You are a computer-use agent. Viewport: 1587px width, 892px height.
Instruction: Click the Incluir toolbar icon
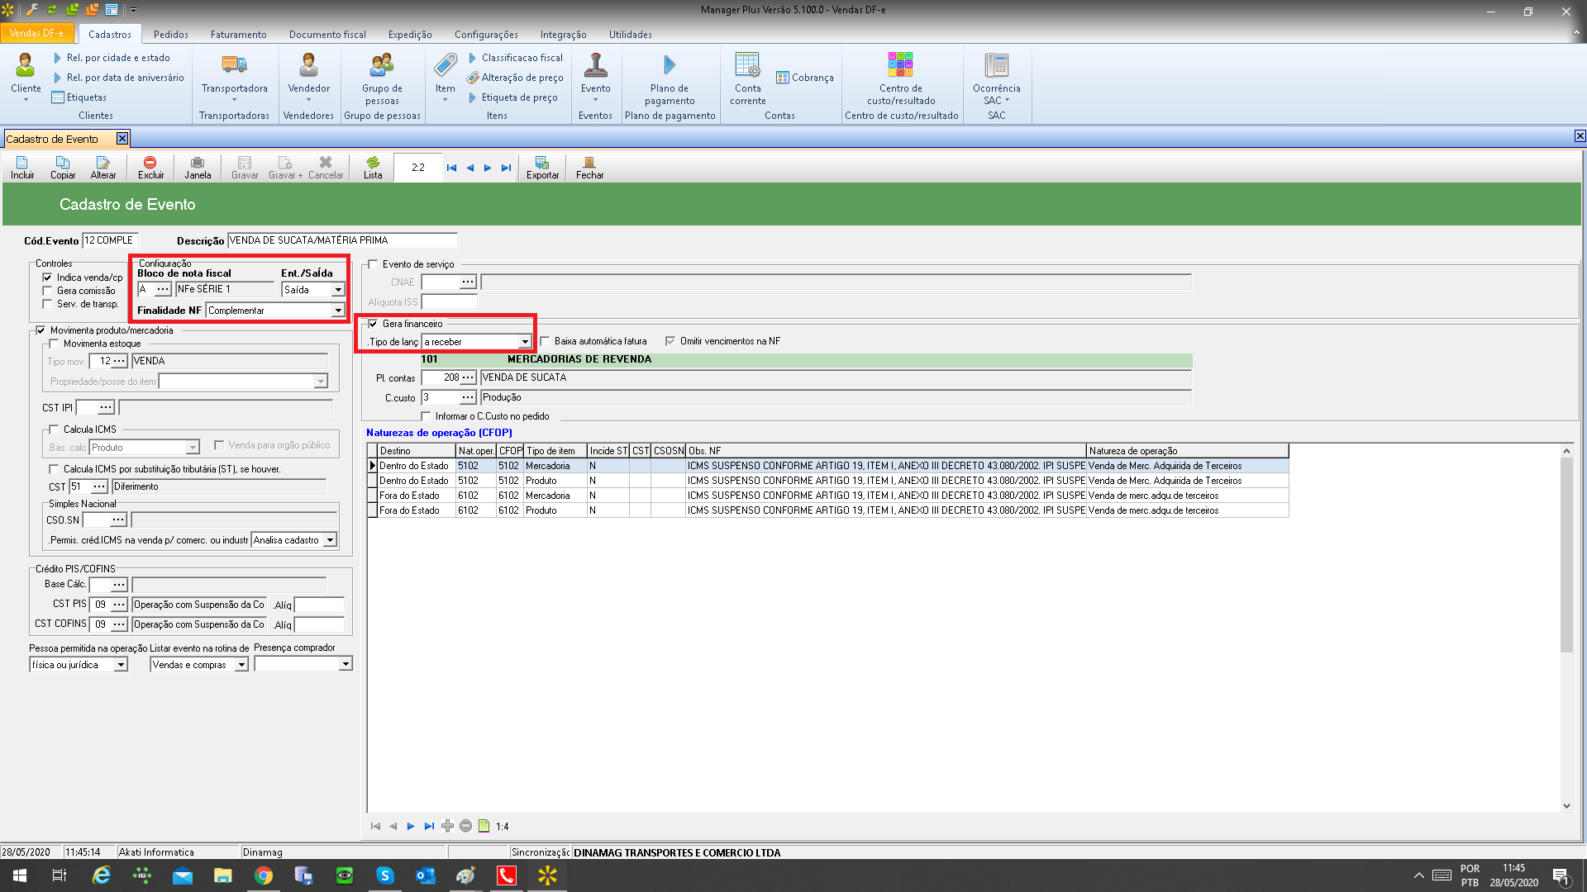[22, 167]
